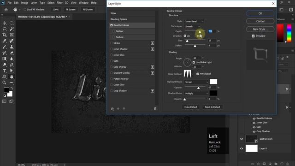
Task: Enable the Texture checkbox
Action: click(114, 37)
